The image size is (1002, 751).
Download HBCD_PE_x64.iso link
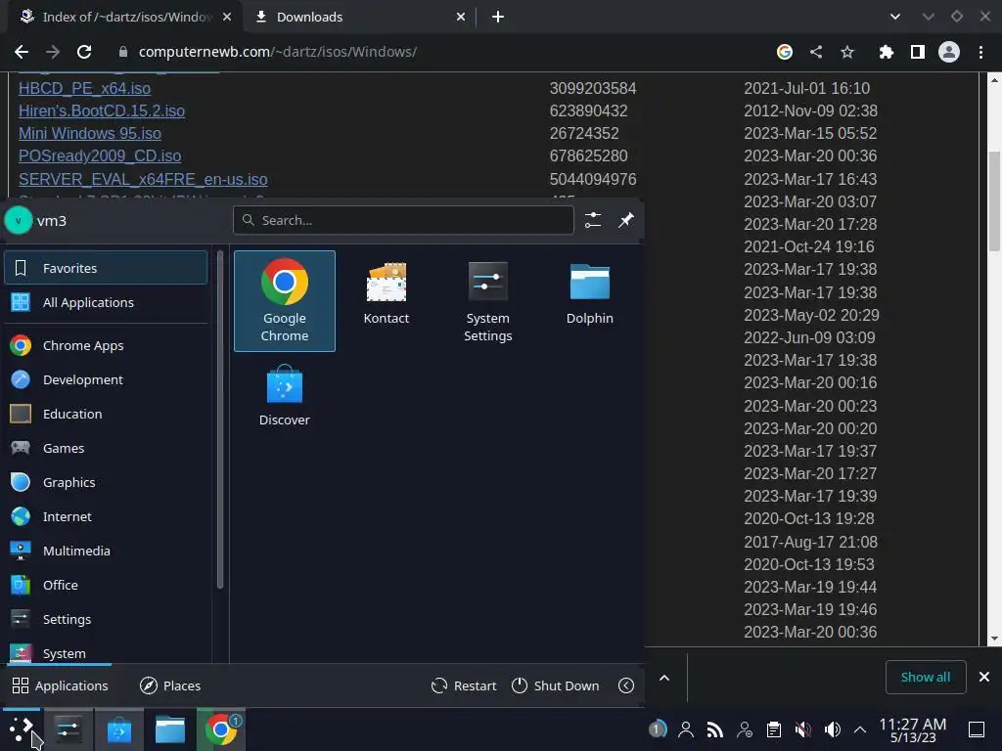(x=84, y=88)
